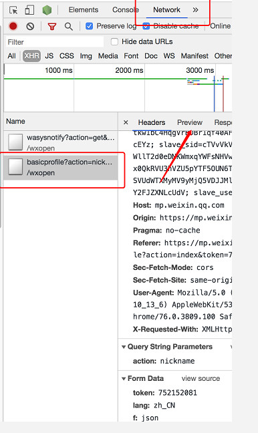Click the 2000 ms mark on the timeline overview
The height and width of the screenshot is (433, 258).
tap(129, 70)
